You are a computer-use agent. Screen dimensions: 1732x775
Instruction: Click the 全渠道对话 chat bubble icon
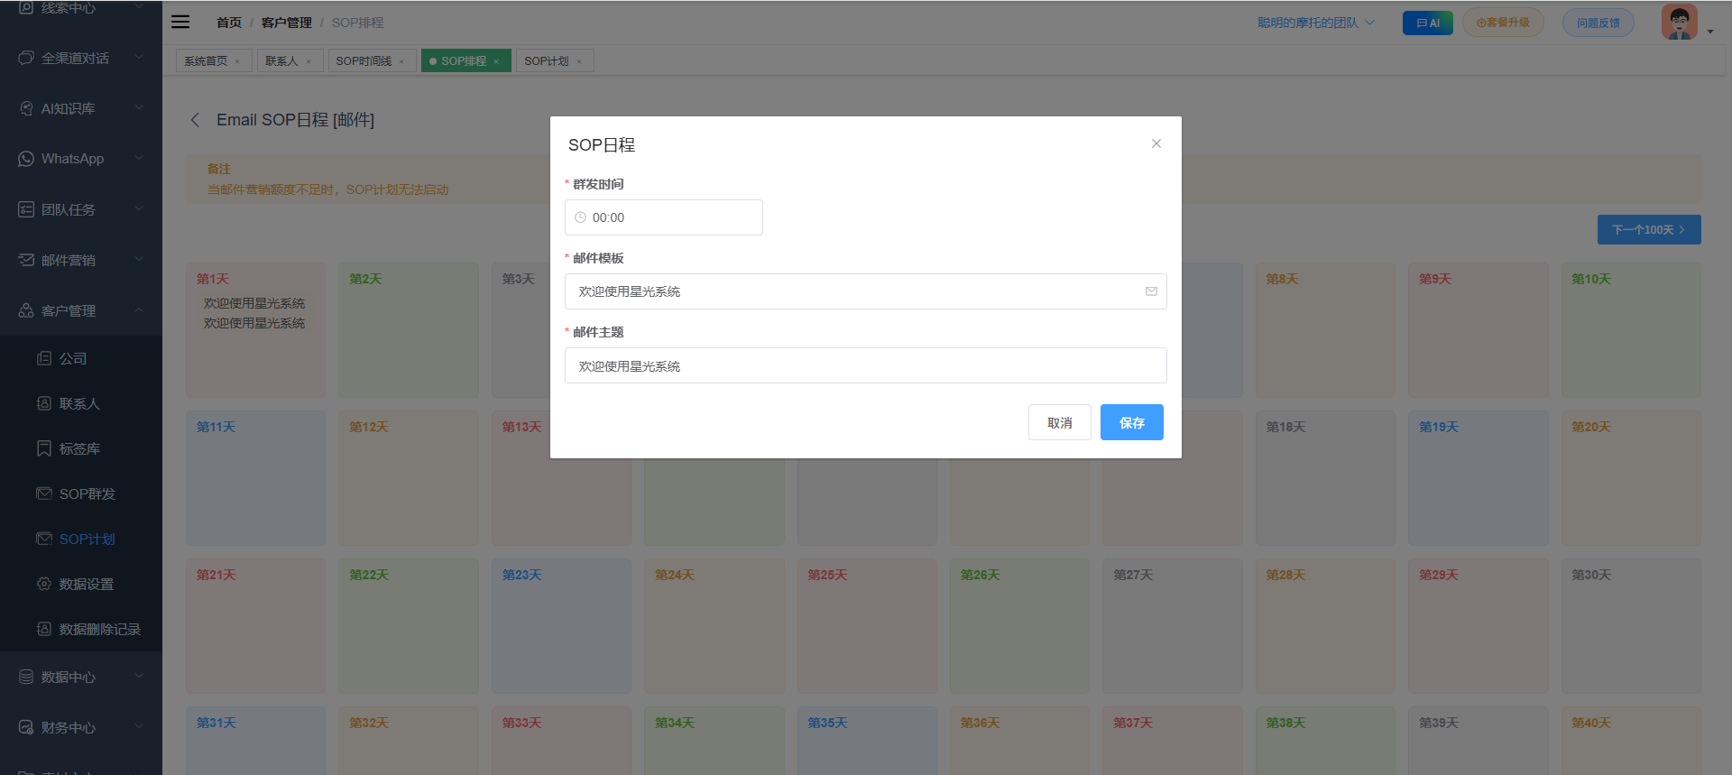(26, 58)
